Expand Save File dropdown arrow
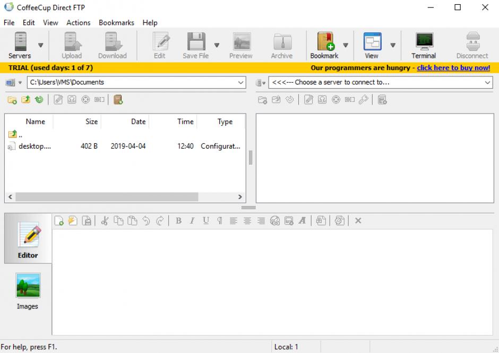Viewport: 499px width, 353px height. (x=217, y=45)
